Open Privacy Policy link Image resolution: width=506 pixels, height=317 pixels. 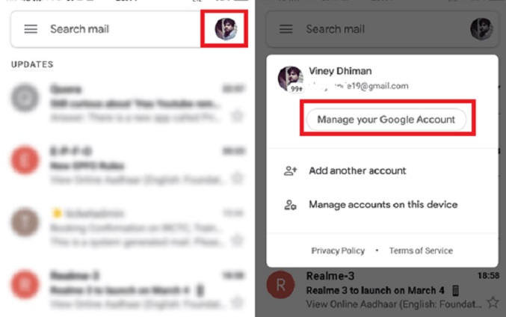338,250
